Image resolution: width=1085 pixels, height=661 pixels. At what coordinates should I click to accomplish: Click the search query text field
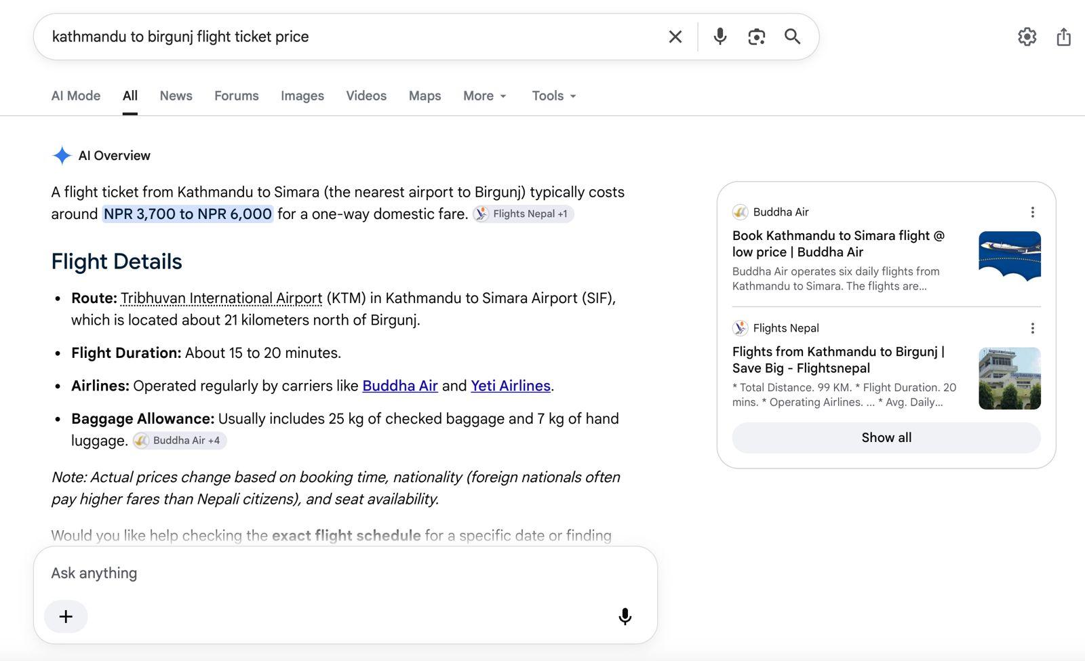point(353,37)
